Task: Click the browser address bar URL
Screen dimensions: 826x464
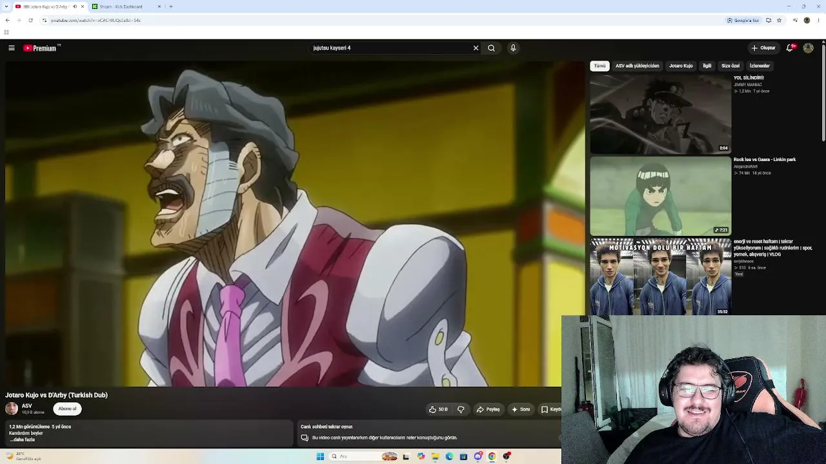Action: (96, 20)
